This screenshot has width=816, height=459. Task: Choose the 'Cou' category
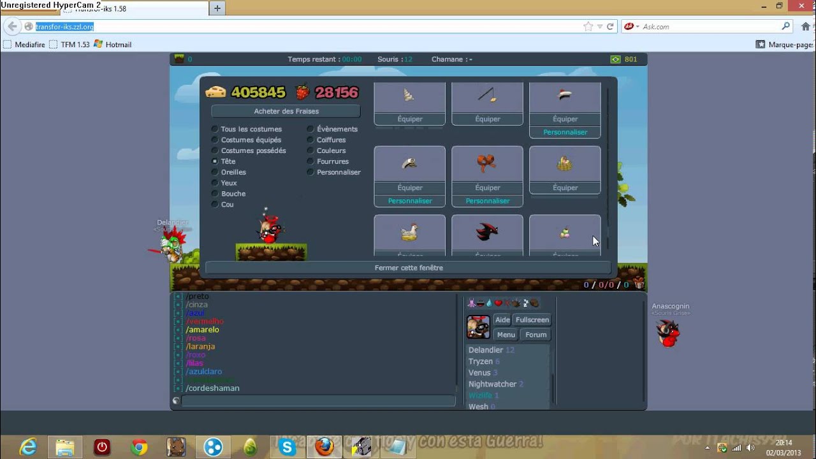(222, 205)
